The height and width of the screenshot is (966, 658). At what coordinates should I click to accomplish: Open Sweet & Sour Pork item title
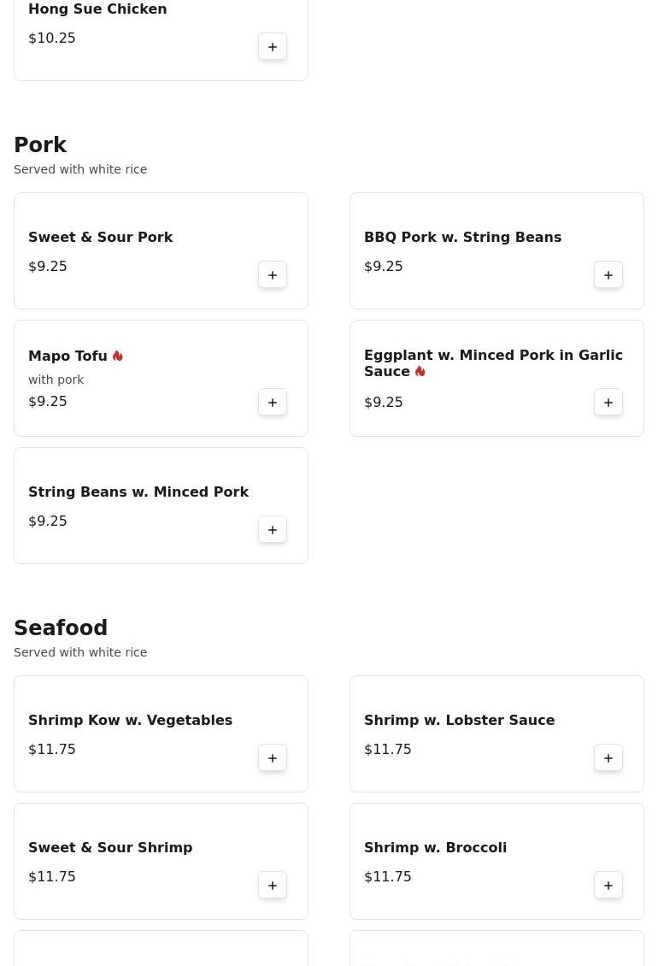(x=100, y=237)
